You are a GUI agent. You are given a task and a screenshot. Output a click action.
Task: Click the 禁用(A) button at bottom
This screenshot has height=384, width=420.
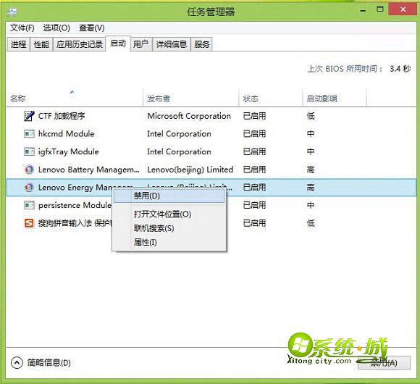pos(384,362)
